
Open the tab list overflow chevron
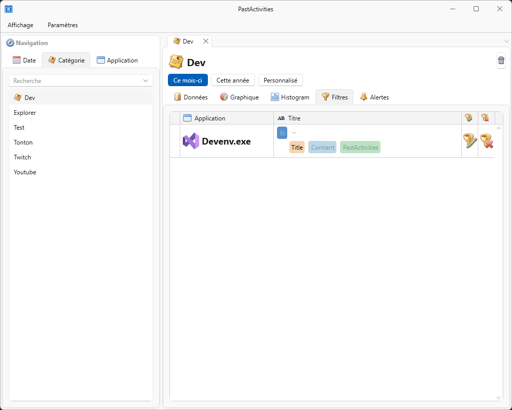[x=506, y=41]
